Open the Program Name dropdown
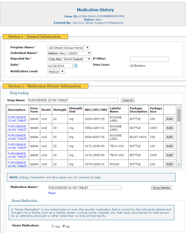The width and height of the screenshot is (186, 233). 69,48
